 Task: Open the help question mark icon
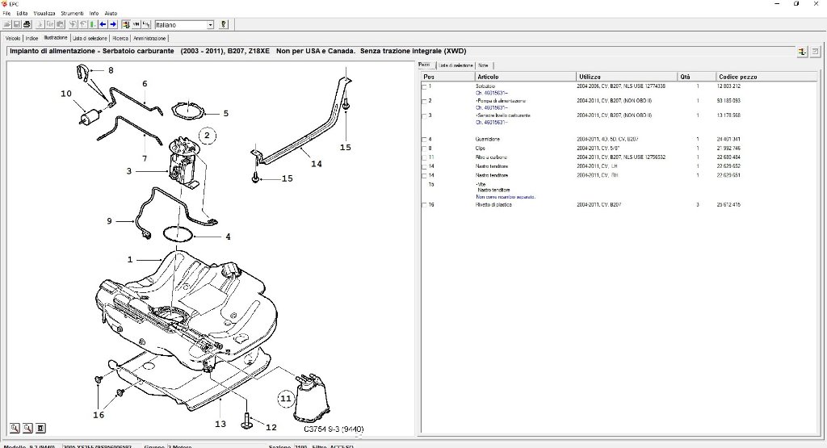click(224, 24)
